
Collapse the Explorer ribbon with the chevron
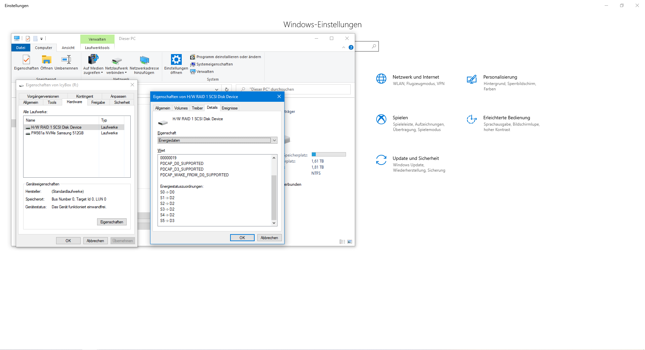point(344,47)
